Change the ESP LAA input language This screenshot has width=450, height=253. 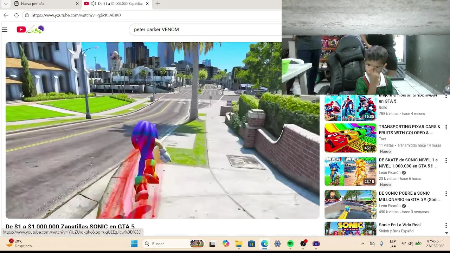point(393,244)
